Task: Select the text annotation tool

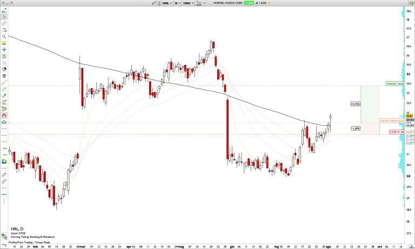Action: 4,56
